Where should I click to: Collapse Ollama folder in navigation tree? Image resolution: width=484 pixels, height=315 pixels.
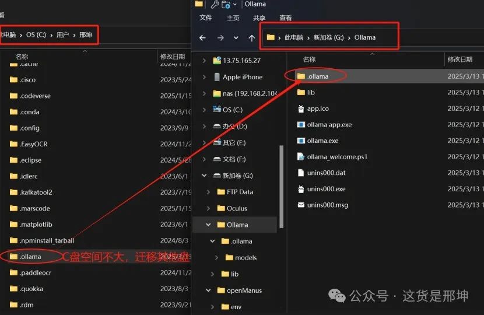coord(208,225)
